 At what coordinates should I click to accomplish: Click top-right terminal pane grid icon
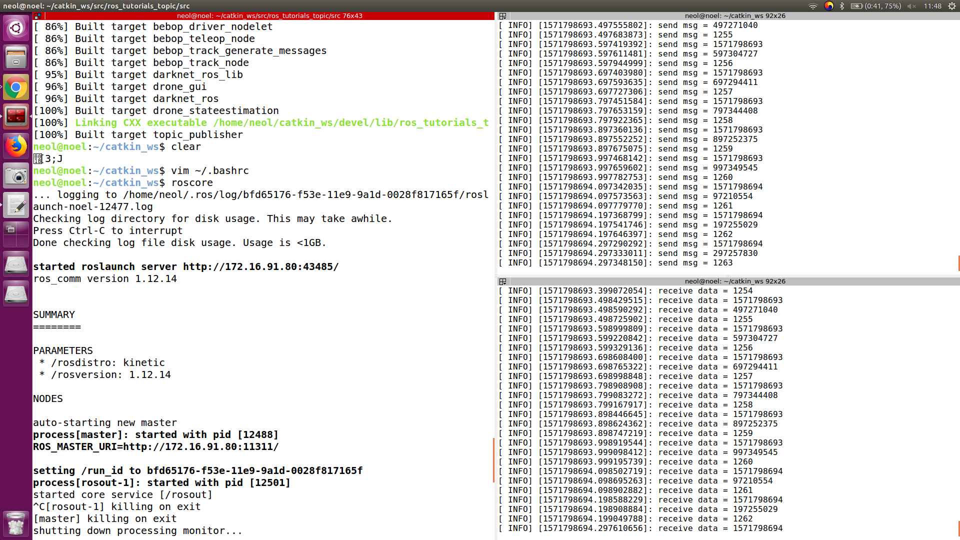(x=503, y=16)
